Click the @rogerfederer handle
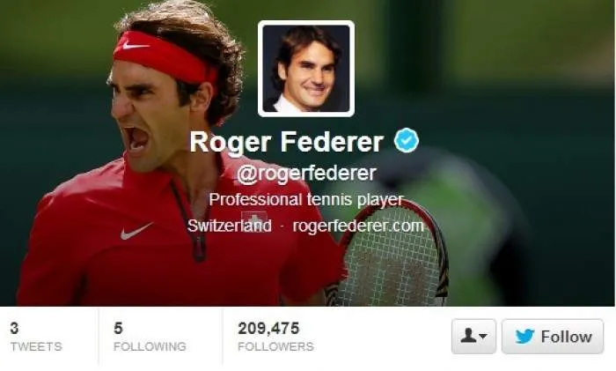 306,174
